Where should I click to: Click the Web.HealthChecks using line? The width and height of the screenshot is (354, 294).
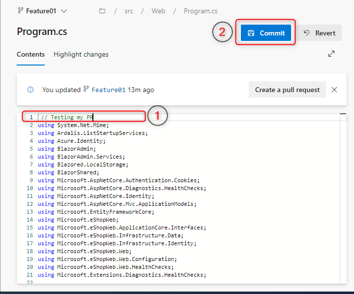(x=106, y=267)
